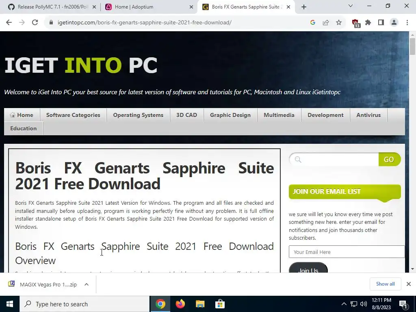This screenshot has height=312, width=416.
Task: Open the Extensions puzzle piece menu
Action: [x=368, y=23]
